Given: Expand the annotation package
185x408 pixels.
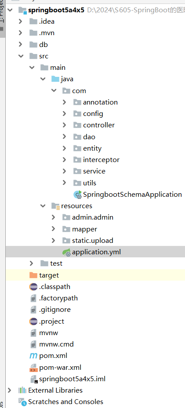Looking at the screenshot, I should point(65,102).
